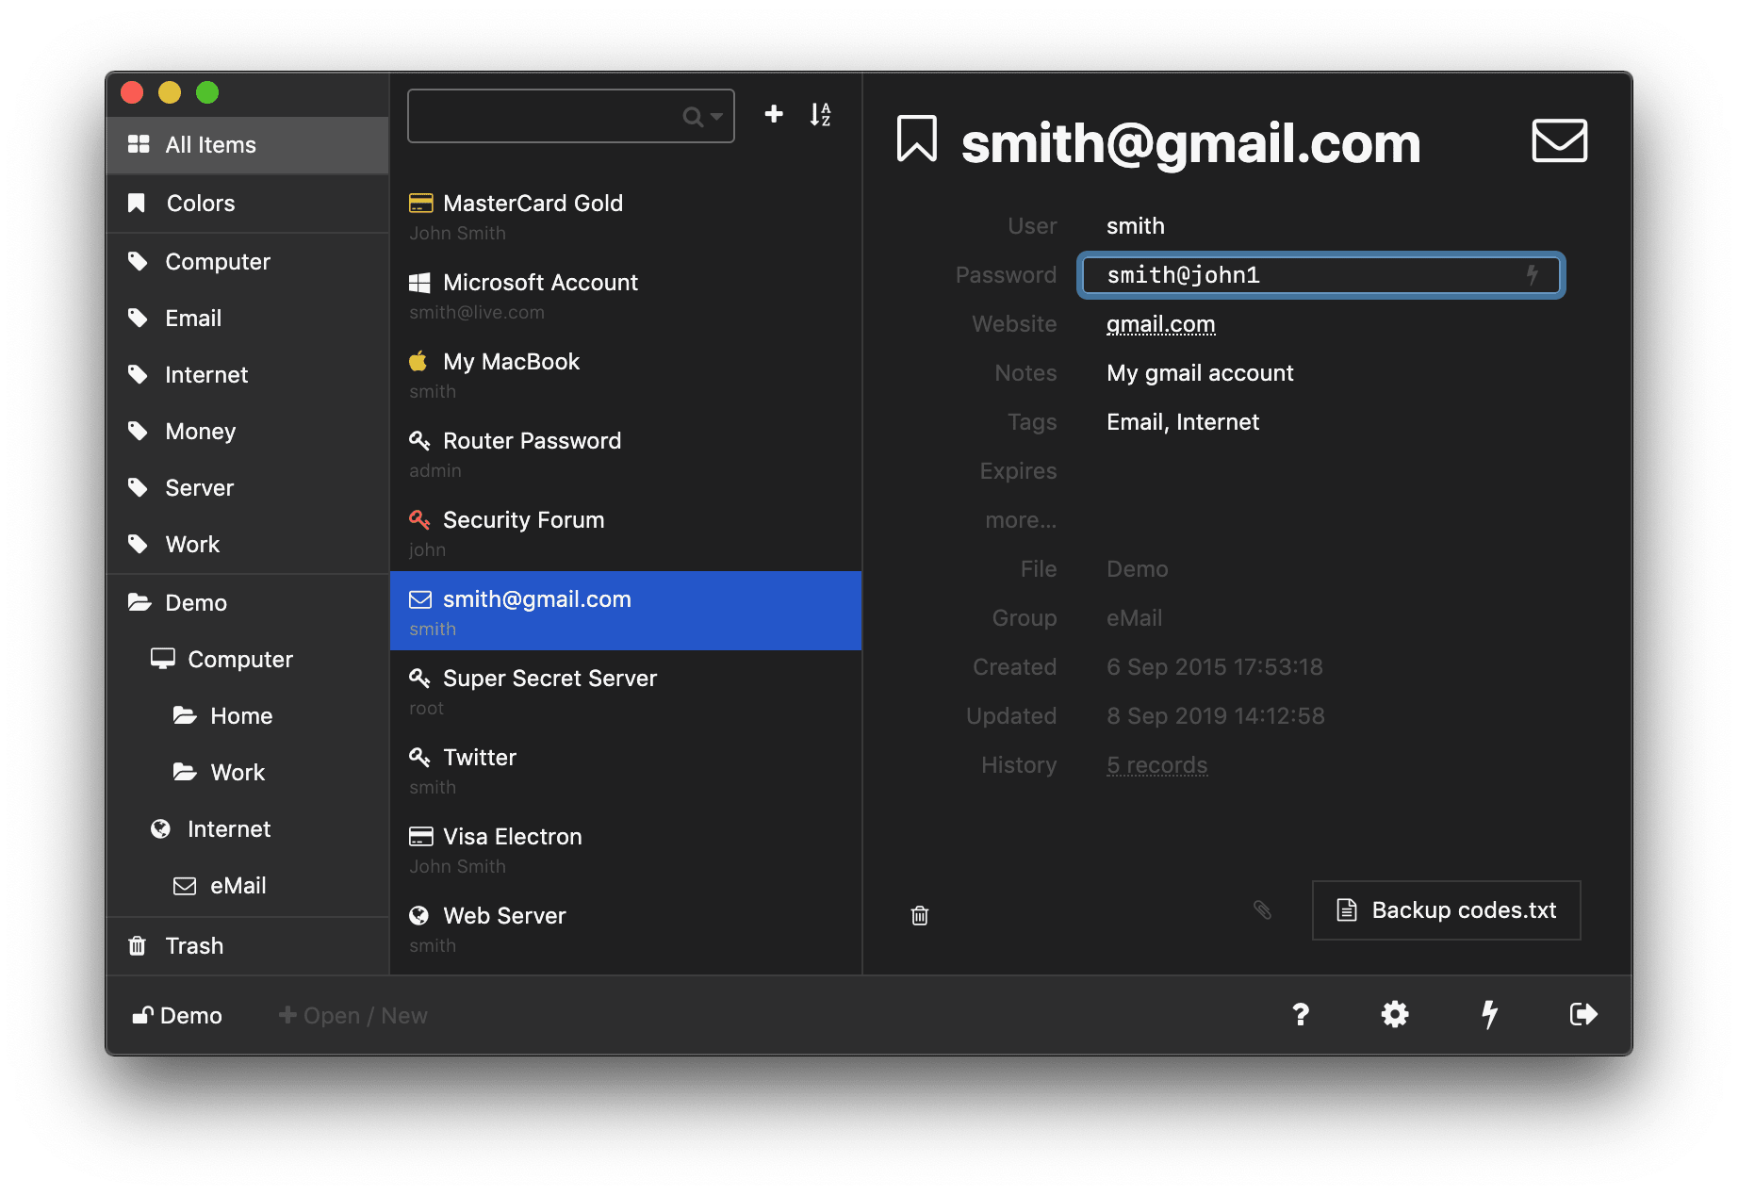This screenshot has height=1195, width=1738.
Task: Select the Work group folder under Computer
Action: [x=248, y=773]
